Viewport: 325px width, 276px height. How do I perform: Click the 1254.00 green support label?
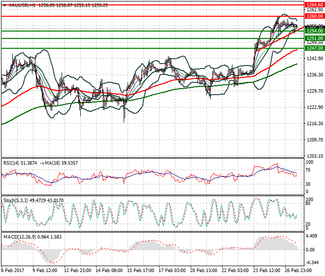pos(315,31)
